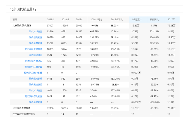Click the 231.02% value
This screenshot has width=183, height=118.
[95, 37]
